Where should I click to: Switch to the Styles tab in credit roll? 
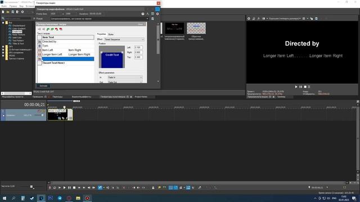[x=111, y=34]
